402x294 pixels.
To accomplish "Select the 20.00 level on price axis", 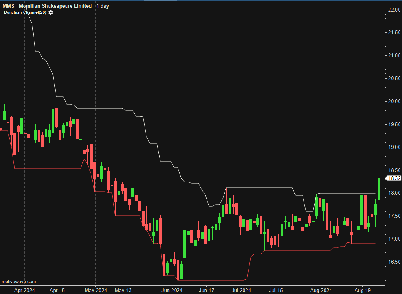I will click(x=394, y=102).
